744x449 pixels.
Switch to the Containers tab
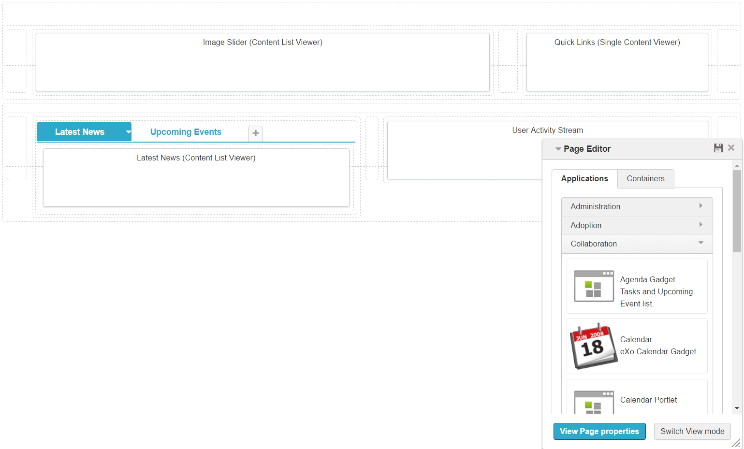(645, 178)
